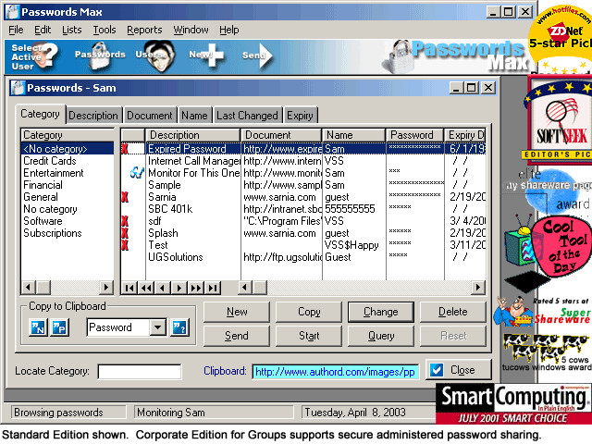The height and width of the screenshot is (444, 592).
Task: Click the monitor glasses icon beside Monitor For This One
Action: [137, 173]
